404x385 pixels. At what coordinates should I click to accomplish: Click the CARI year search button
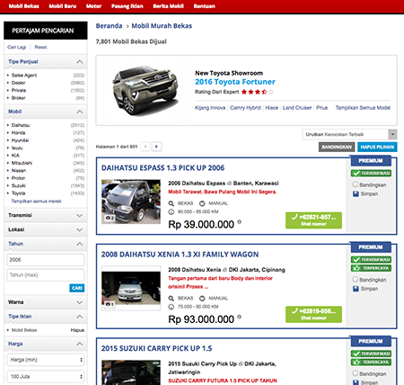click(77, 288)
